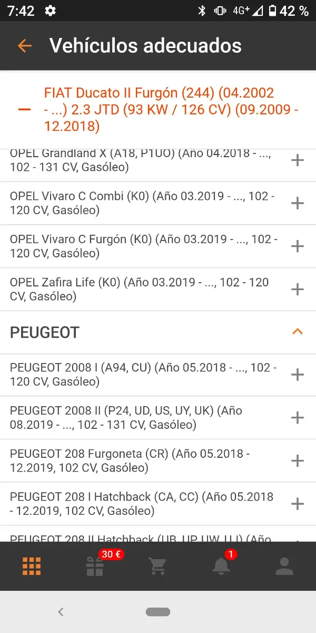
Task: Open the gifts icon with 30 € badge
Action: pos(95,566)
